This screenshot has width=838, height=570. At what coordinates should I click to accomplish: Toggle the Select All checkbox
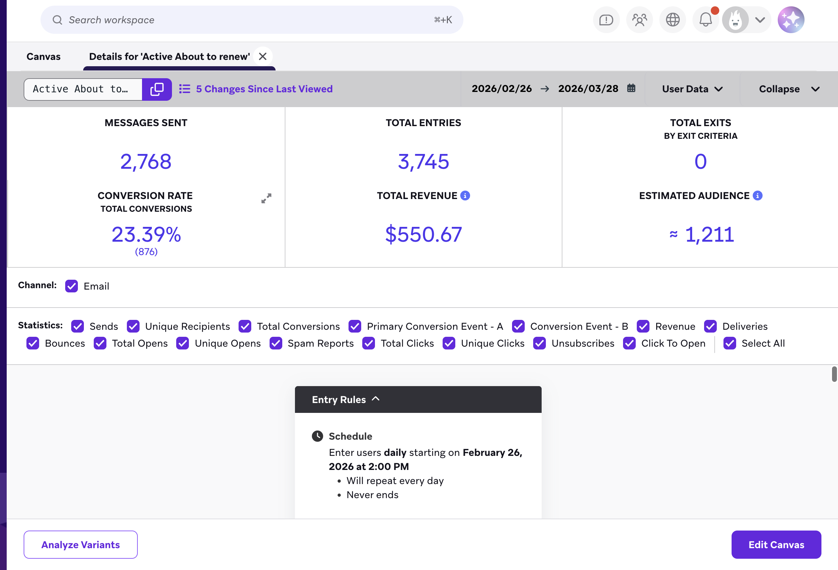click(x=730, y=343)
